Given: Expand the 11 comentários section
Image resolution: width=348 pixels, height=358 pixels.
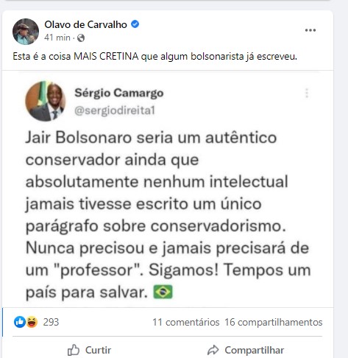Looking at the screenshot, I should pyautogui.click(x=186, y=322).
